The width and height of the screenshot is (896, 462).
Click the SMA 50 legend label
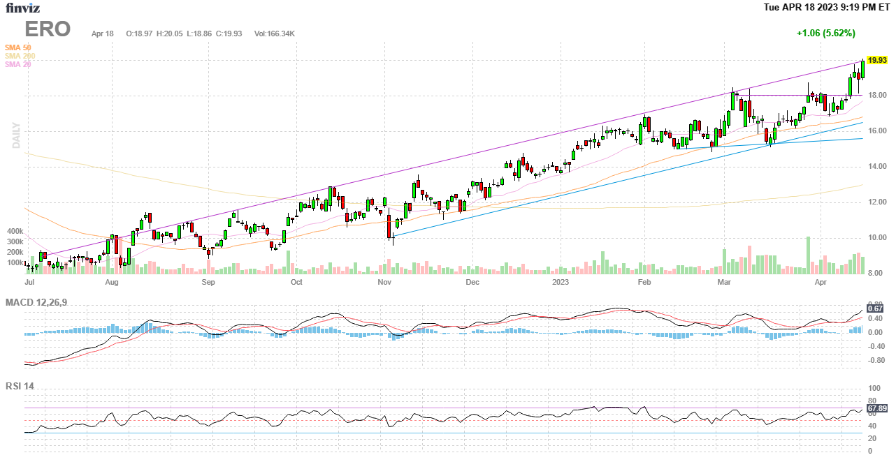pos(17,47)
